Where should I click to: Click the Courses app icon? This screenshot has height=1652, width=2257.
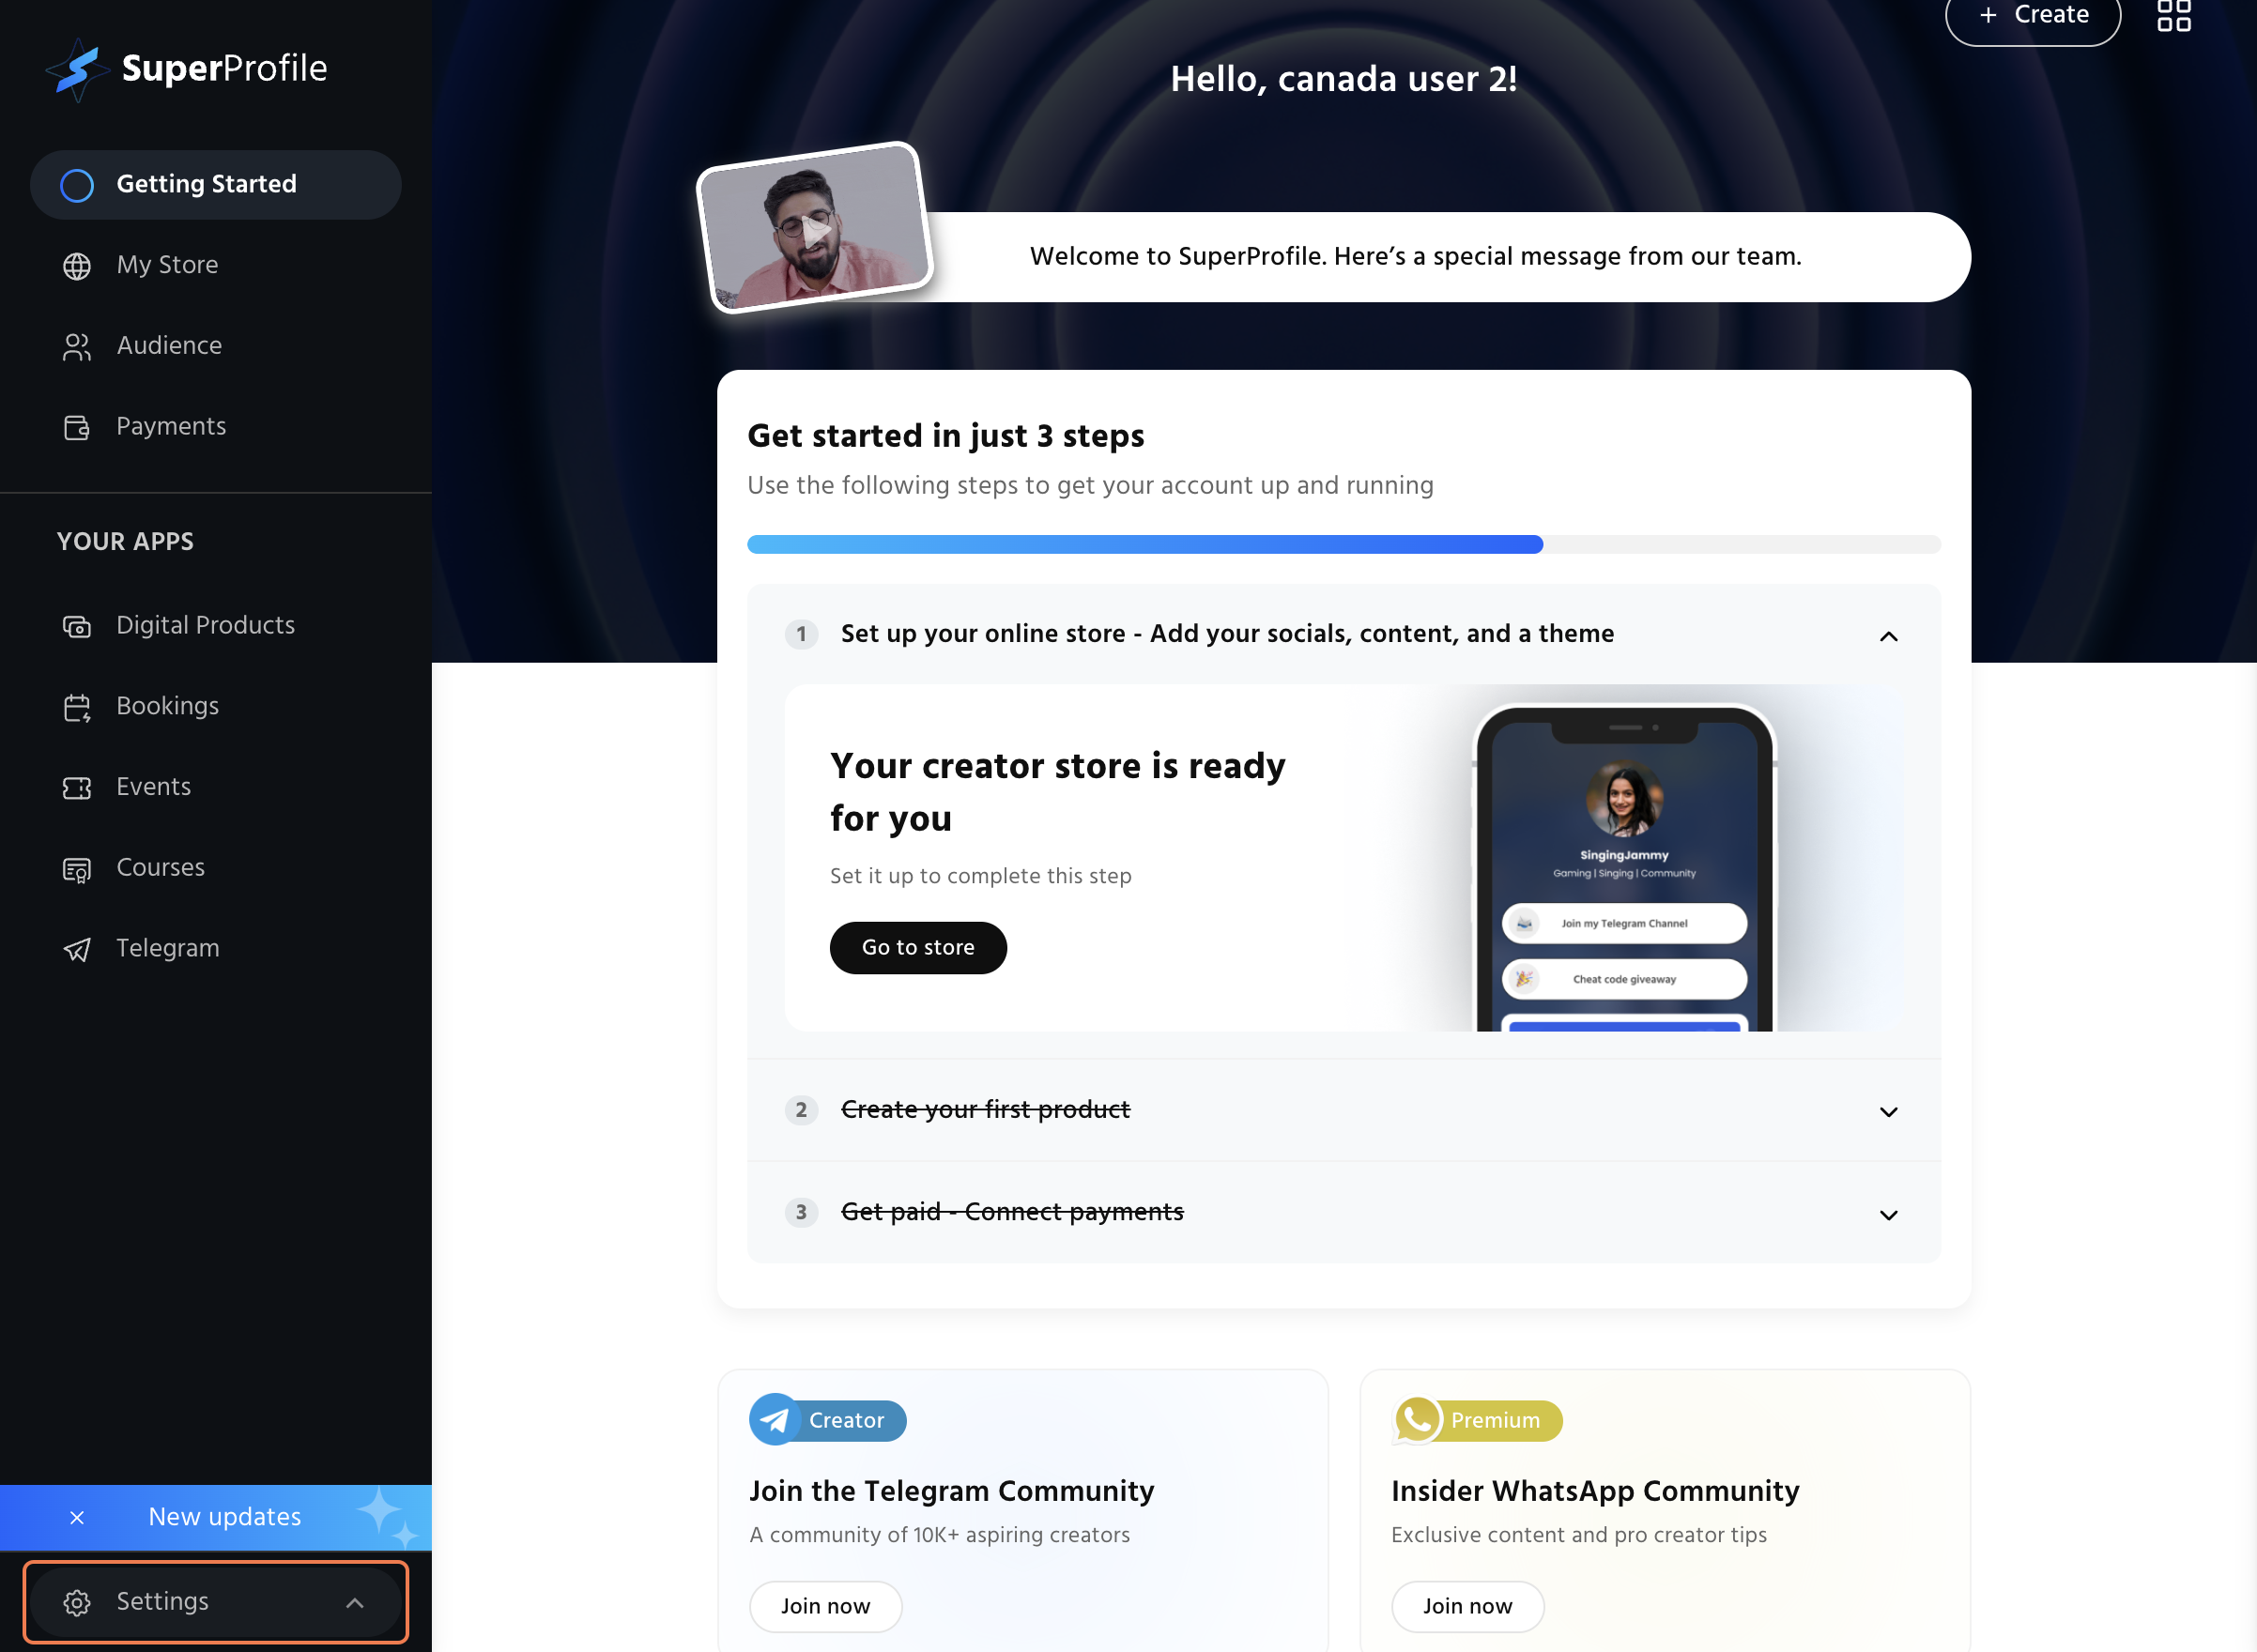pyautogui.click(x=77, y=867)
